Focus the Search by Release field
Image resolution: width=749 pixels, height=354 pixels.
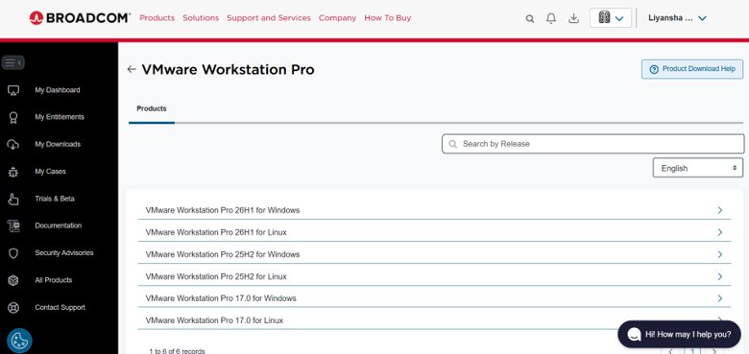tap(592, 144)
